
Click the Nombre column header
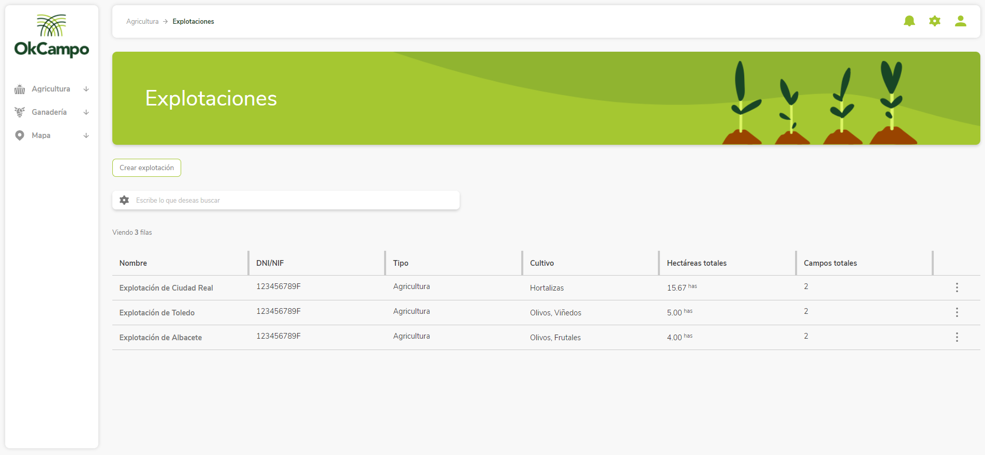point(133,263)
